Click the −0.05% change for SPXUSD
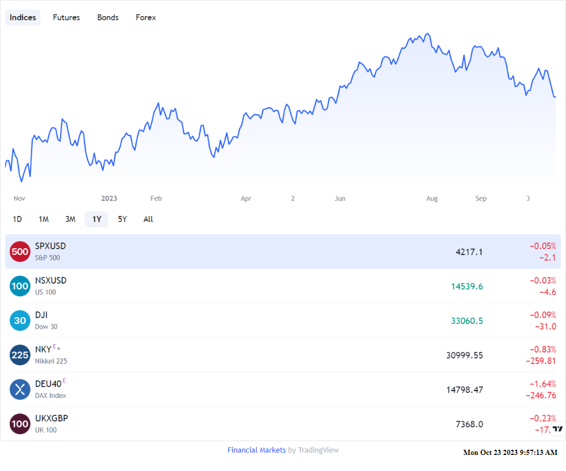Screen dimensions: 566x471 click(543, 246)
